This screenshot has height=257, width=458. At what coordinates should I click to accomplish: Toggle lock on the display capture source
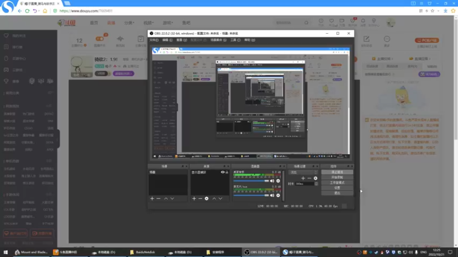tap(227, 172)
